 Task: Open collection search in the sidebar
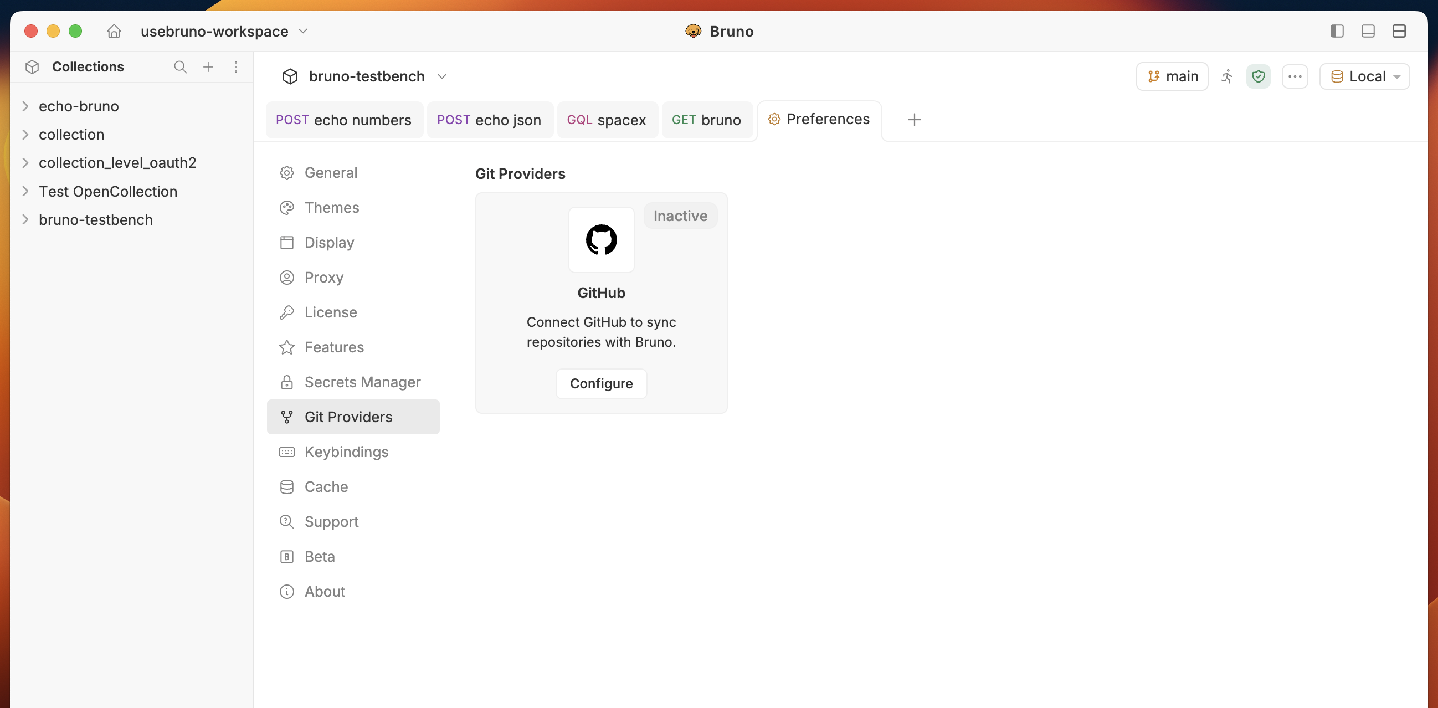(181, 66)
